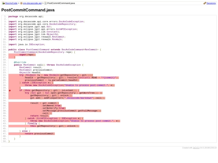Screen dimensions: 218x163
Task: Open the JaCoCo footer link
Action: [196, 148]
